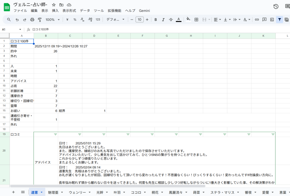
Task: Print the spreadsheet
Action: (31, 20)
